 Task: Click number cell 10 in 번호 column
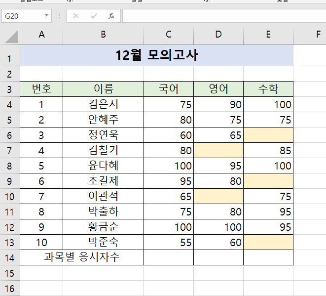[x=41, y=242]
